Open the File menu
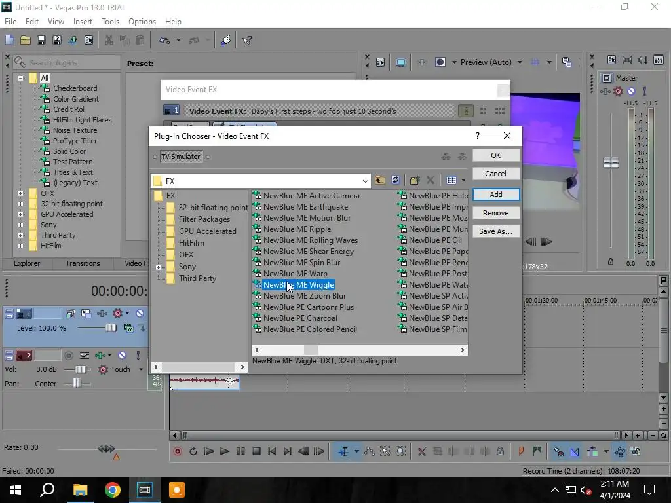The width and height of the screenshot is (671, 503). pyautogui.click(x=10, y=22)
